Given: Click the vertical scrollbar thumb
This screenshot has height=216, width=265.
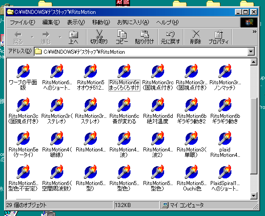Looking at the screenshot, I should [254, 136].
